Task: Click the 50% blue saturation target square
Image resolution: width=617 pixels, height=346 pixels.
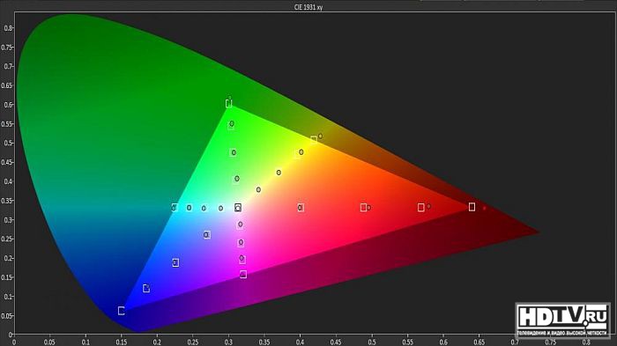Action: click(x=175, y=262)
